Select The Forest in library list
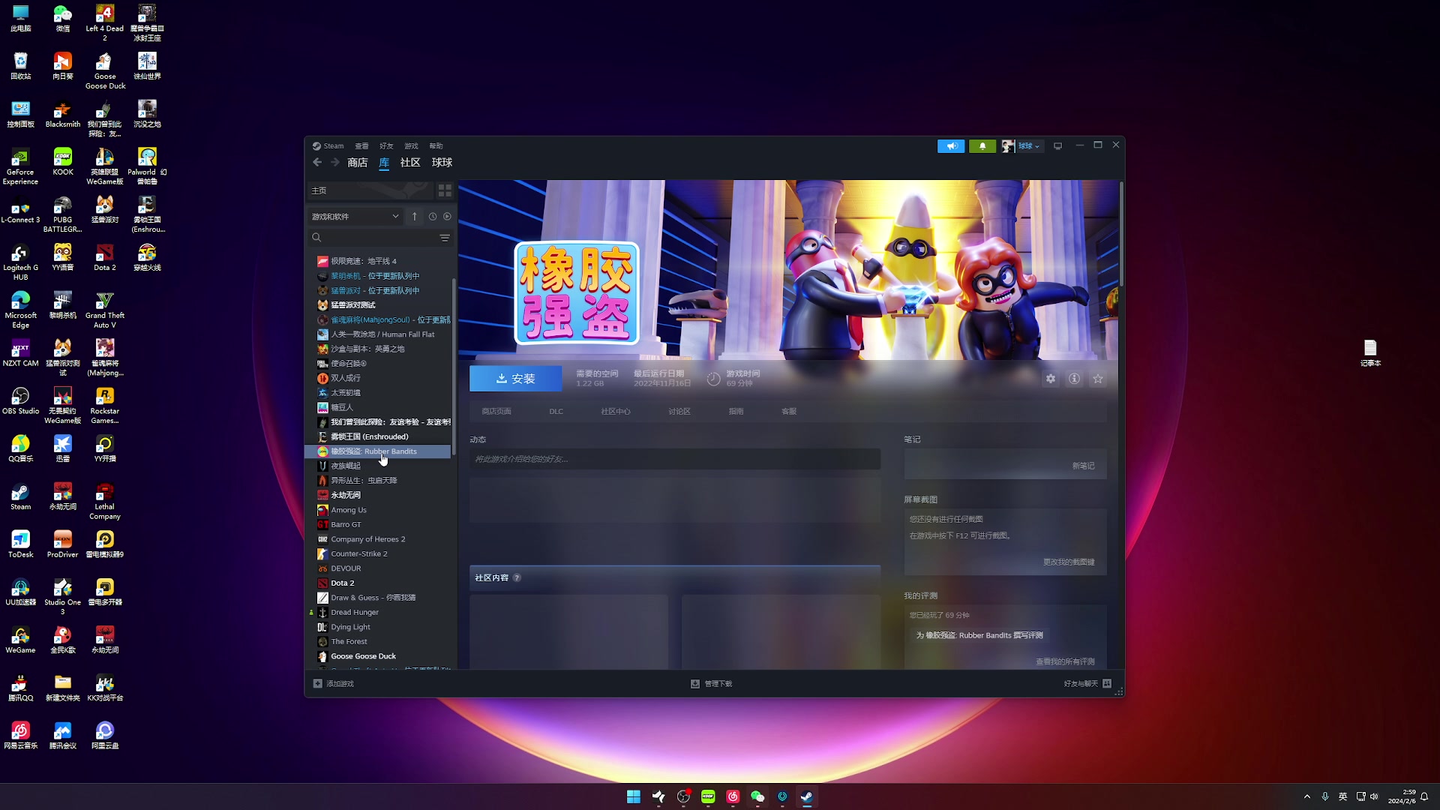This screenshot has width=1440, height=810. pyautogui.click(x=378, y=642)
